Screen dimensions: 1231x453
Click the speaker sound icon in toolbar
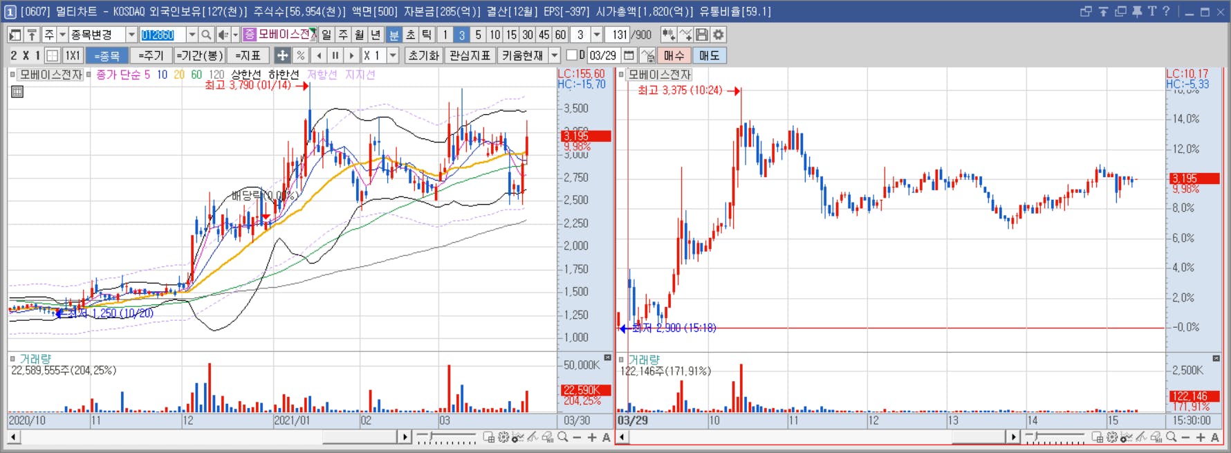(x=223, y=35)
